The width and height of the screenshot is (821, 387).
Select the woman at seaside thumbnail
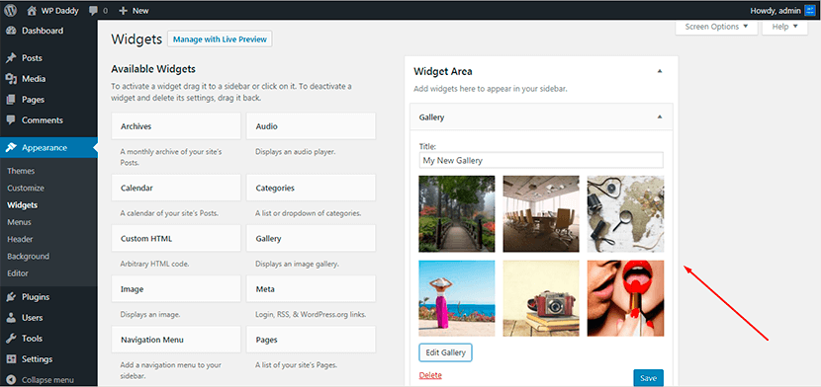[457, 298]
